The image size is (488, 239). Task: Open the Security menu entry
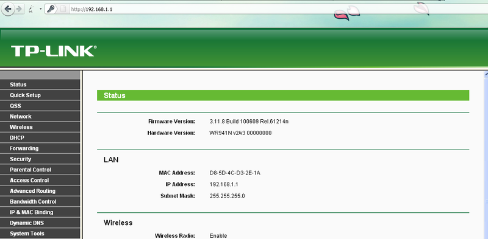click(x=40, y=159)
